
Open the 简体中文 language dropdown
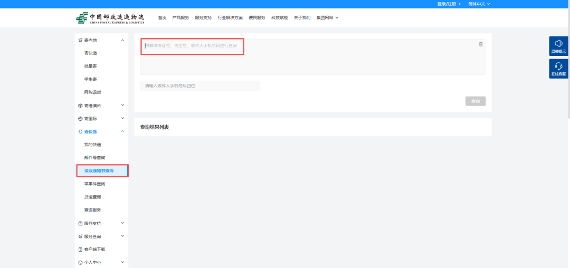click(479, 4)
